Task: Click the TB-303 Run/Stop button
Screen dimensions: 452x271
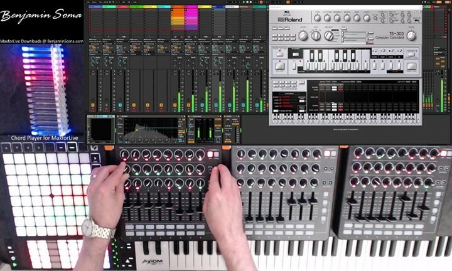Action: point(279,66)
